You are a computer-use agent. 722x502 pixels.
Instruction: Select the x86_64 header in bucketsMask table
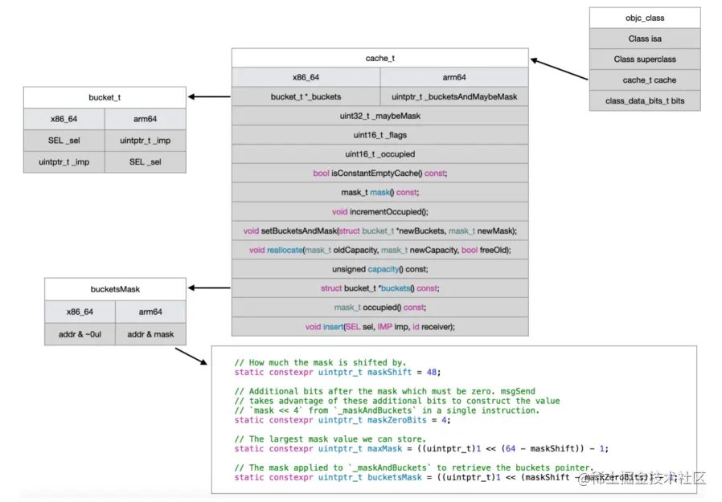click(80, 312)
